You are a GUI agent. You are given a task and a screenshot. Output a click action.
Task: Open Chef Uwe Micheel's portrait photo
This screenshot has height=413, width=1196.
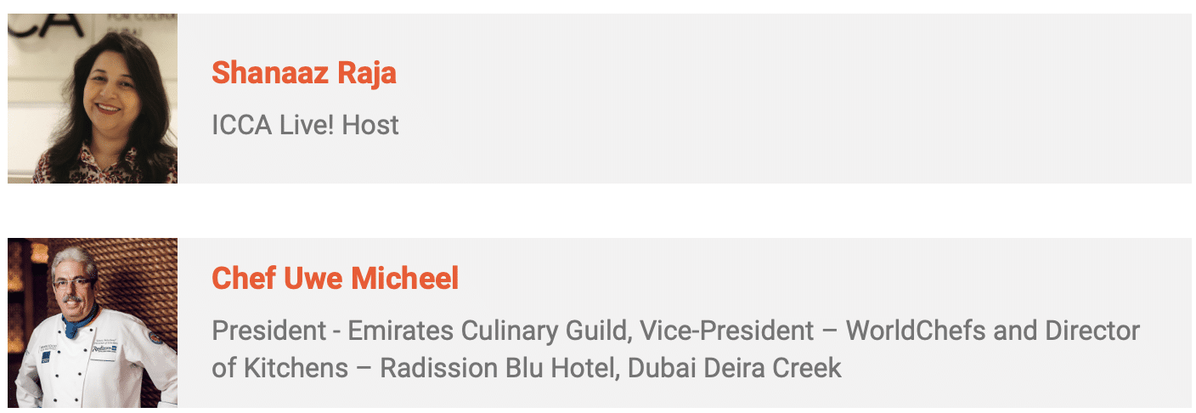click(93, 325)
